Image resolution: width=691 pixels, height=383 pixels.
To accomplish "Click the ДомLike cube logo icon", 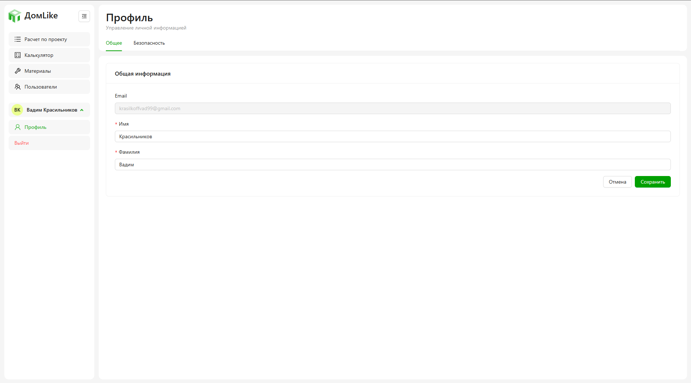I will pyautogui.click(x=15, y=16).
